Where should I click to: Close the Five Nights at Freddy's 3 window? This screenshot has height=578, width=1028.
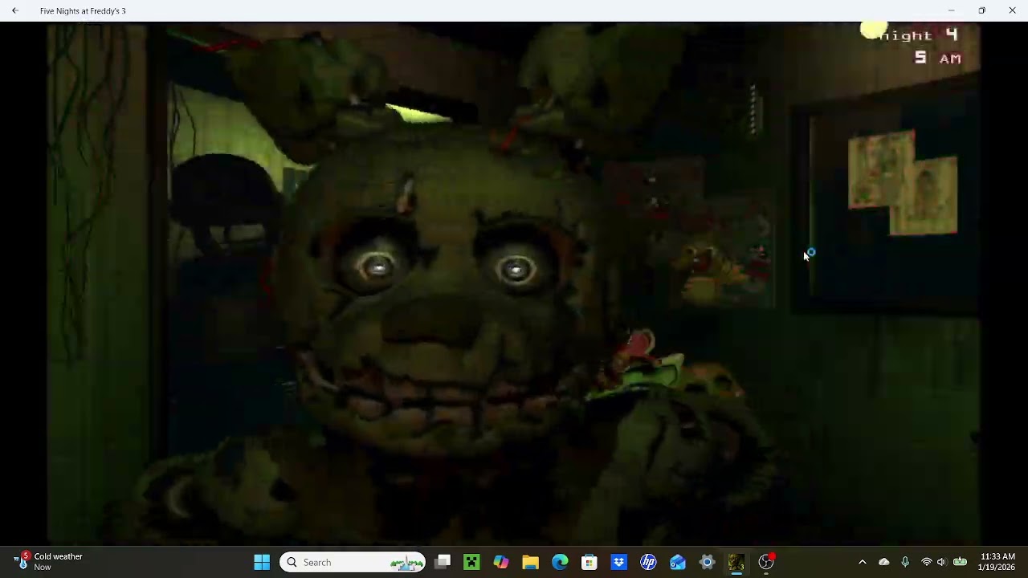pyautogui.click(x=1012, y=10)
